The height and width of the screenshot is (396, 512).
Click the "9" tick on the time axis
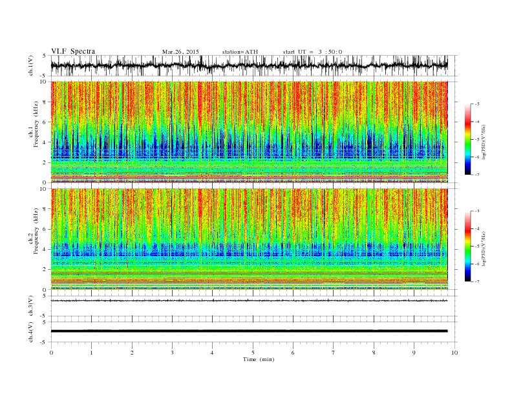tap(414, 353)
